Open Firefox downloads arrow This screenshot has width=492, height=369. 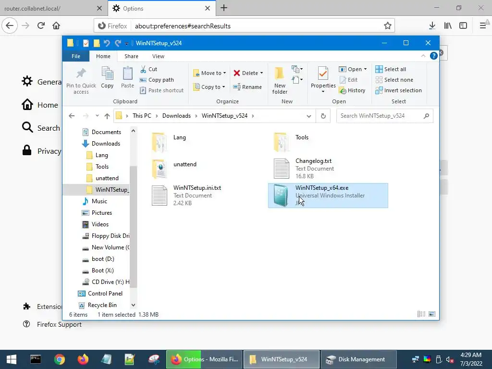[x=432, y=26]
